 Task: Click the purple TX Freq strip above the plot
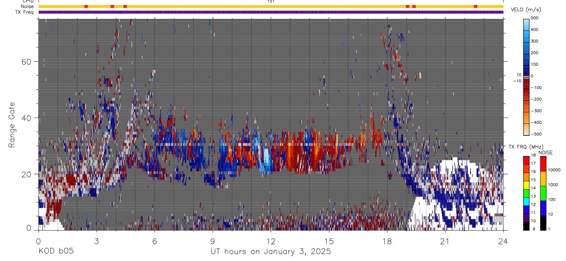tap(271, 12)
